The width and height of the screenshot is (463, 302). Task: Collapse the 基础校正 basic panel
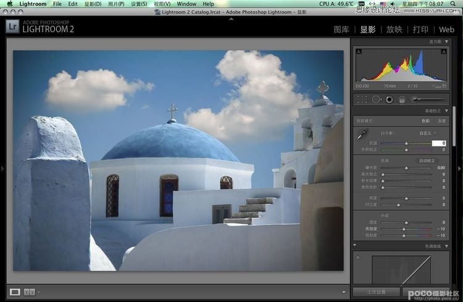pyautogui.click(x=446, y=111)
